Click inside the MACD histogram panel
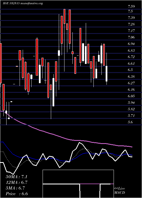Screen dimensions: 142x198 coord(78,184)
